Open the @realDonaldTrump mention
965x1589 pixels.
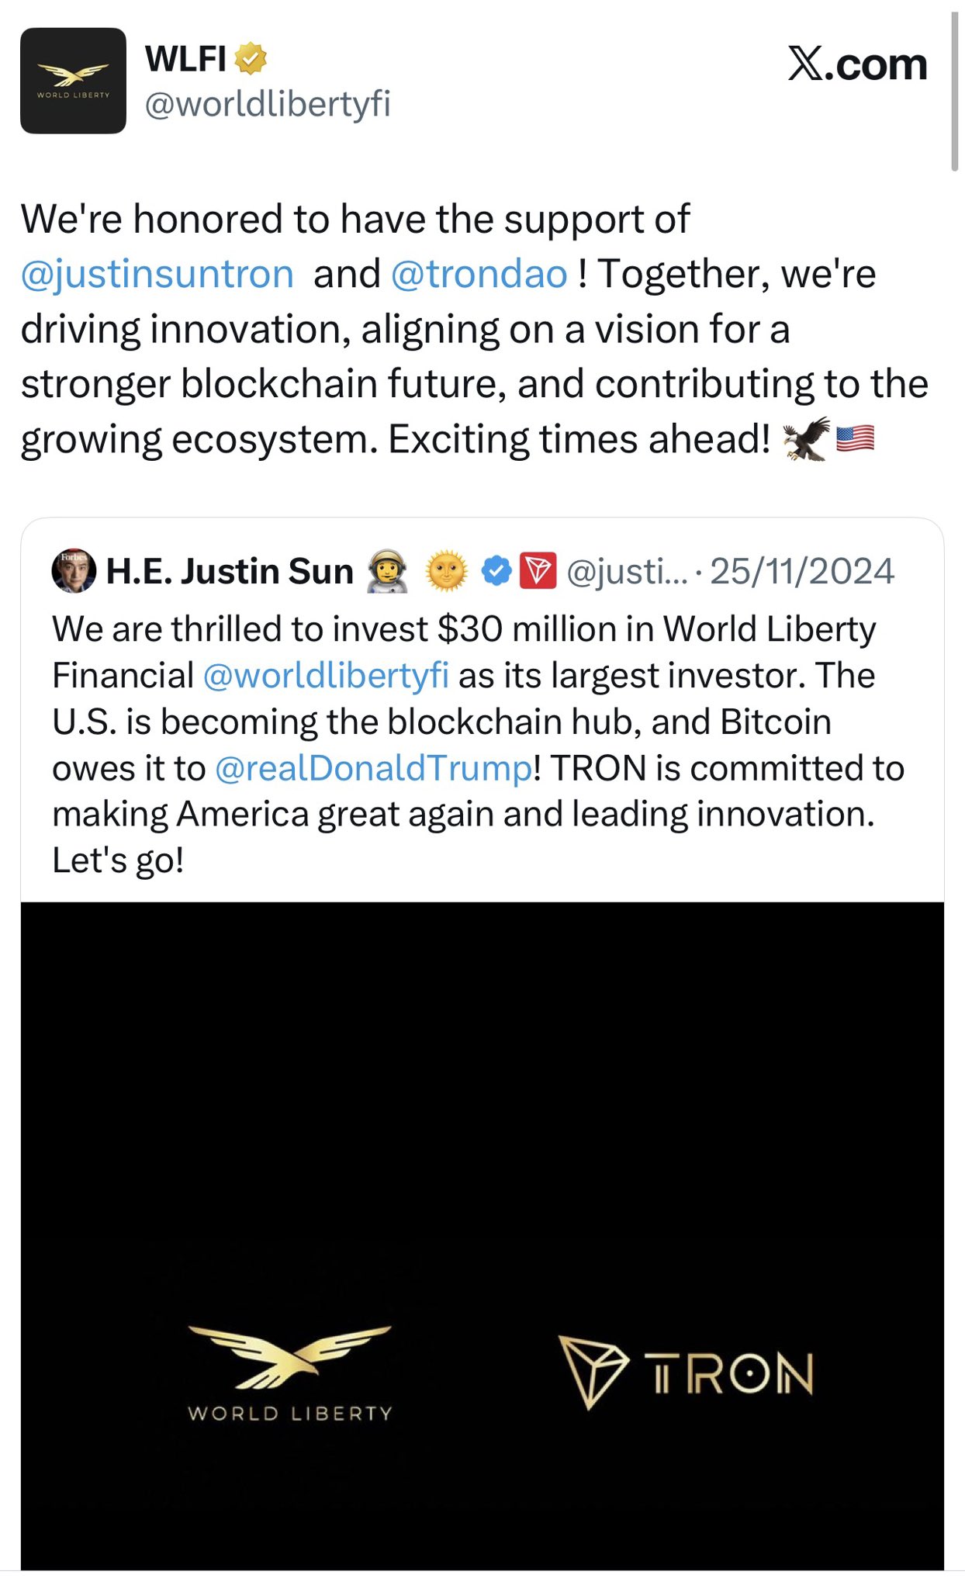click(x=373, y=768)
